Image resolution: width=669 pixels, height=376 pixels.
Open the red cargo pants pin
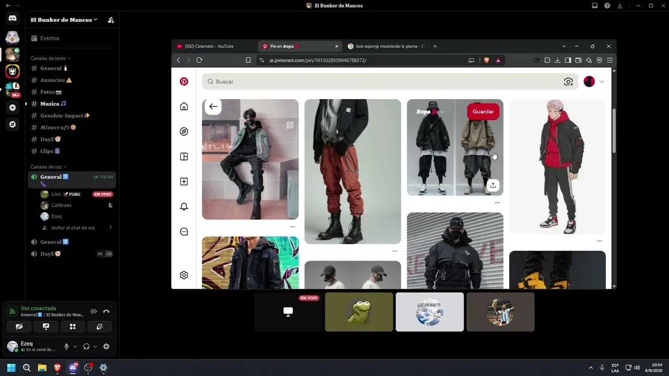(x=353, y=171)
